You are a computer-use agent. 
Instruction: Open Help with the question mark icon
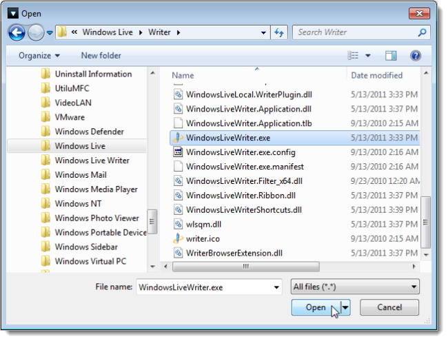(x=416, y=55)
